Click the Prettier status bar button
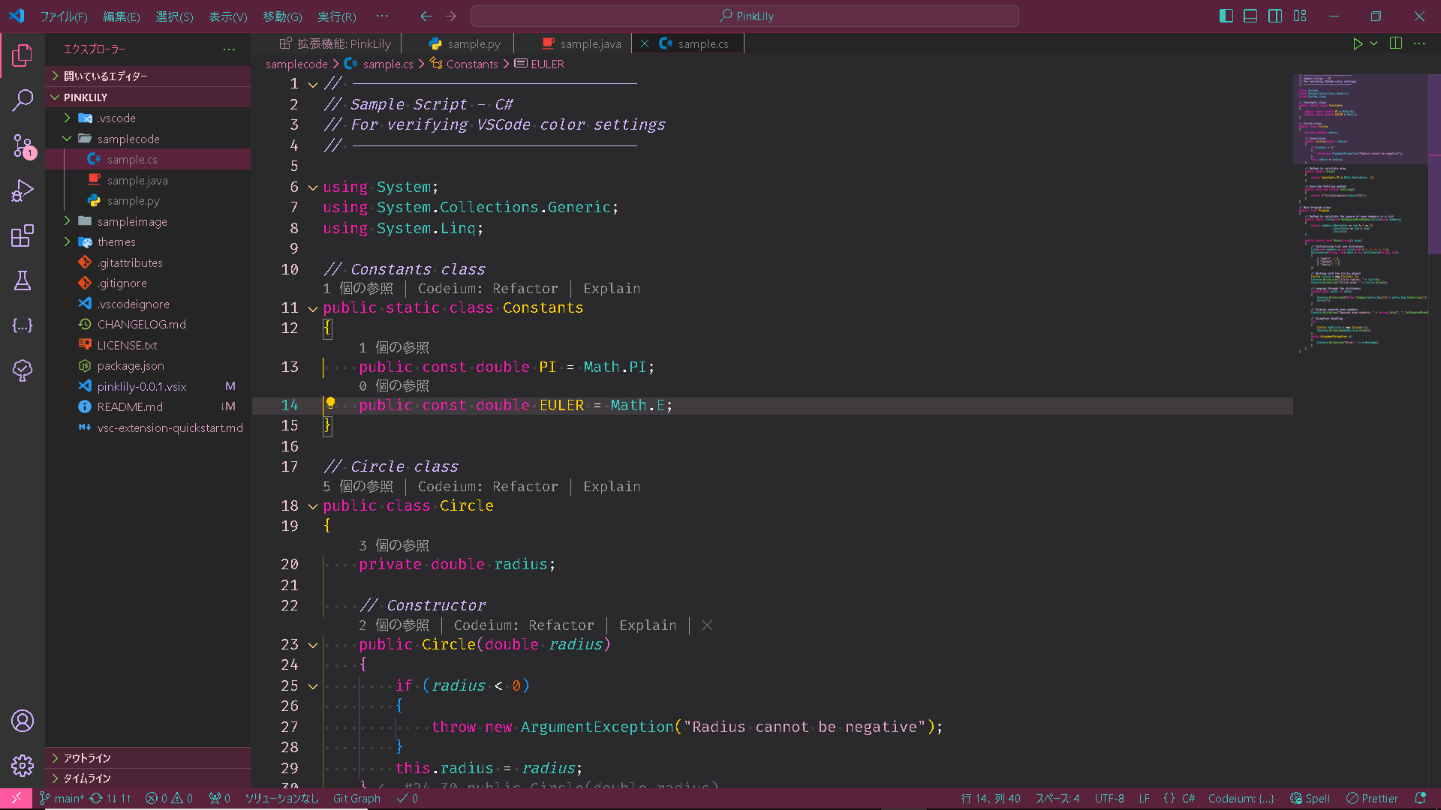Viewport: 1441px width, 810px height. point(1372,798)
